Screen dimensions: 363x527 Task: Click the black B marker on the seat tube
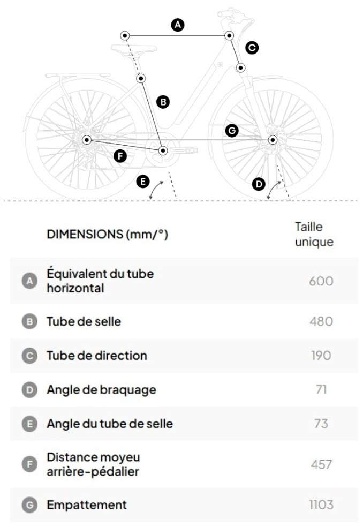tap(163, 101)
